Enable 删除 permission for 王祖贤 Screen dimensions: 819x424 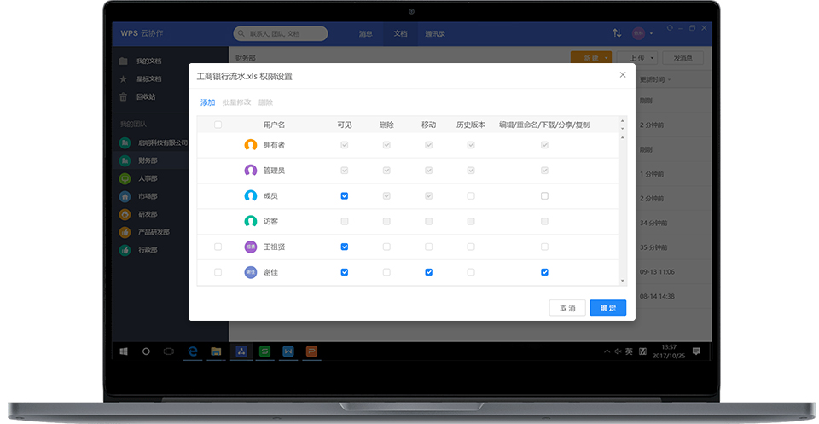click(386, 247)
